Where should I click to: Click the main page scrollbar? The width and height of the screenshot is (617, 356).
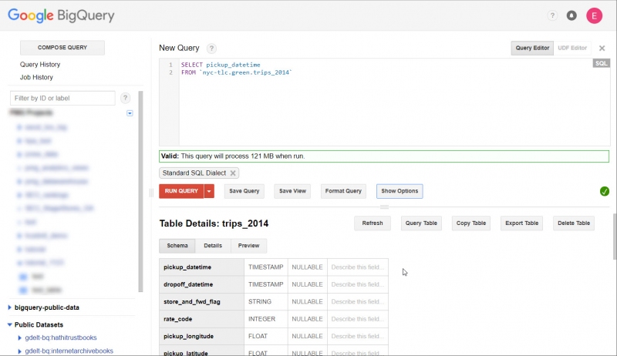615,237
